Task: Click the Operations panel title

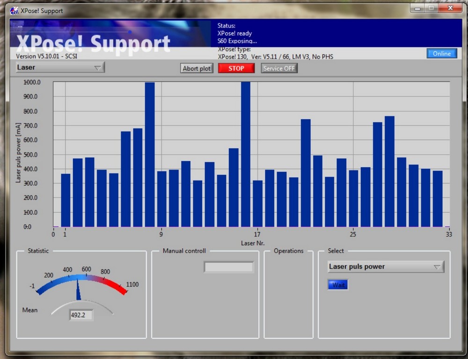Action: 289,251
